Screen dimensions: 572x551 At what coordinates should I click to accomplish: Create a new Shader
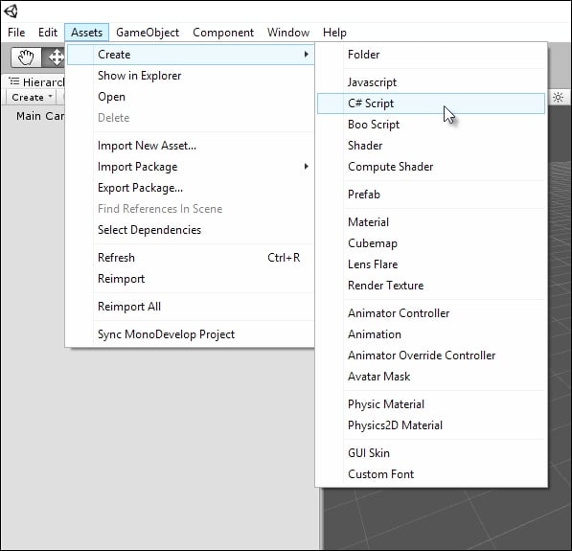431,146
